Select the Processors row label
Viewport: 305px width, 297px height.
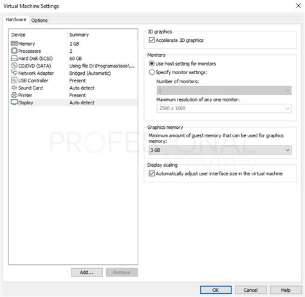click(30, 51)
